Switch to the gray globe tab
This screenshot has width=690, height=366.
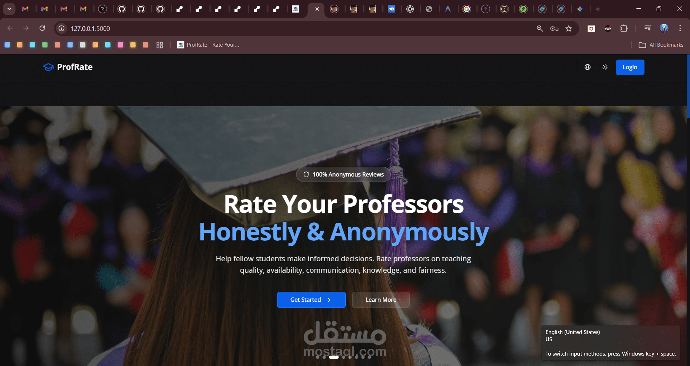click(429, 9)
